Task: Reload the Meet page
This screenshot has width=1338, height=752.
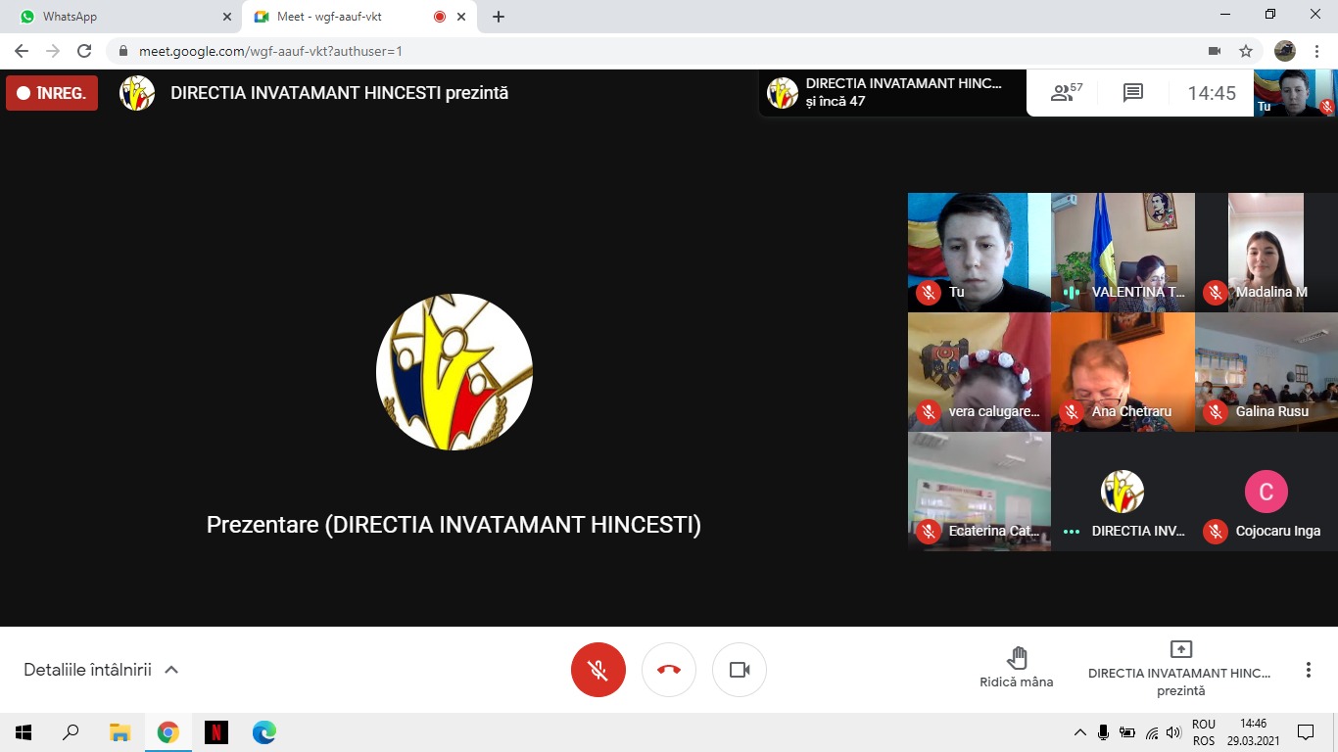Action: point(84,51)
